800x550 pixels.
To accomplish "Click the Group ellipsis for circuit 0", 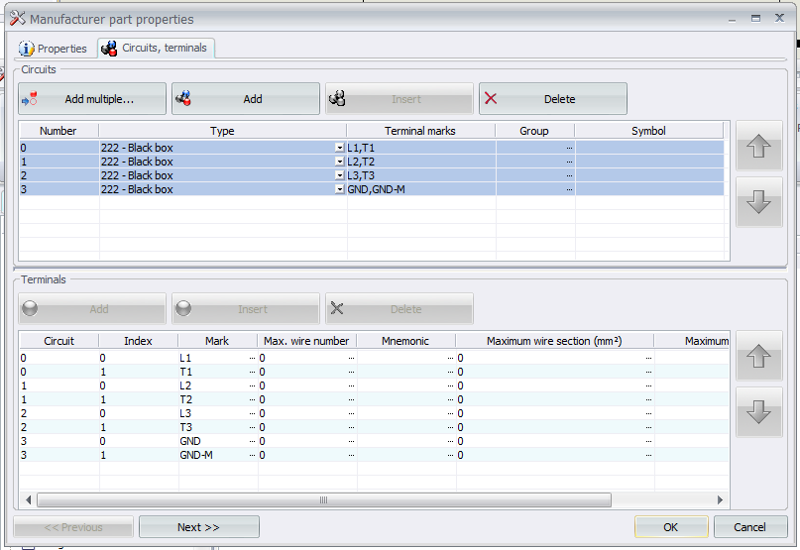I will coord(569,148).
